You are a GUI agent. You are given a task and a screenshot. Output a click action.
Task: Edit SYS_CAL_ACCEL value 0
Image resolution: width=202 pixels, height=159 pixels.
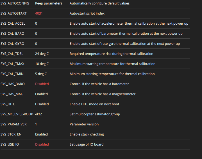point(36,24)
